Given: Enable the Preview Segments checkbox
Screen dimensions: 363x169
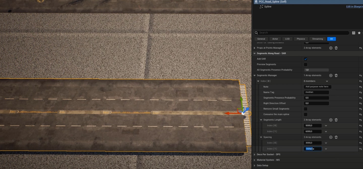Looking at the screenshot, I should [x=306, y=65].
